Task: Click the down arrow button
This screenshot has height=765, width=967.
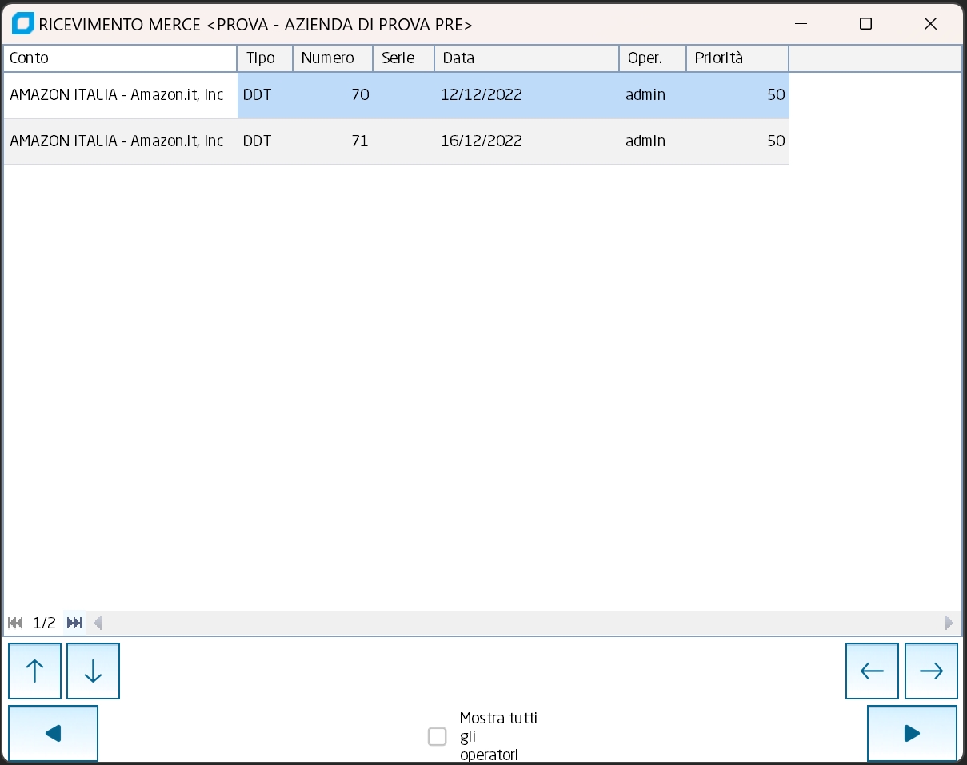Action: [93, 671]
